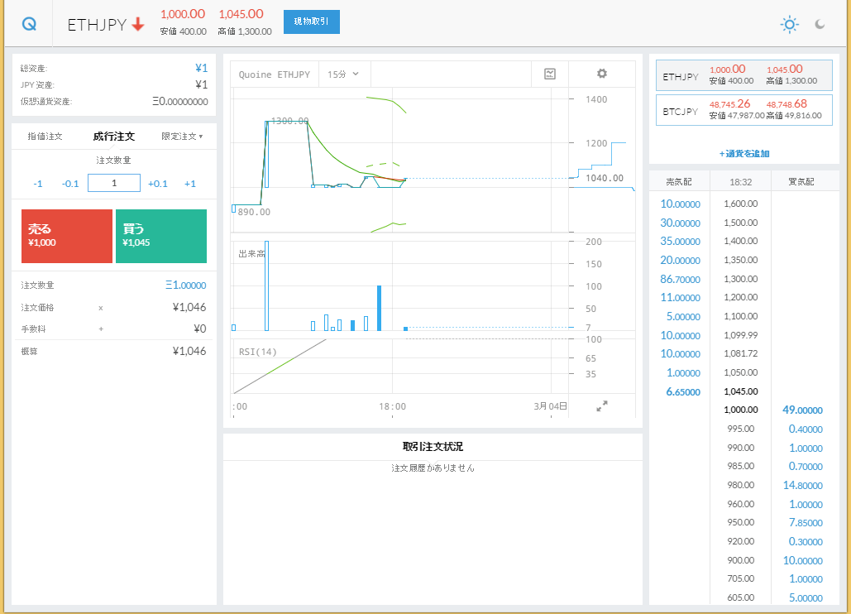Screen dimensions: 851x614
Task: Click ask quantity 6.65000
Action: [683, 392]
